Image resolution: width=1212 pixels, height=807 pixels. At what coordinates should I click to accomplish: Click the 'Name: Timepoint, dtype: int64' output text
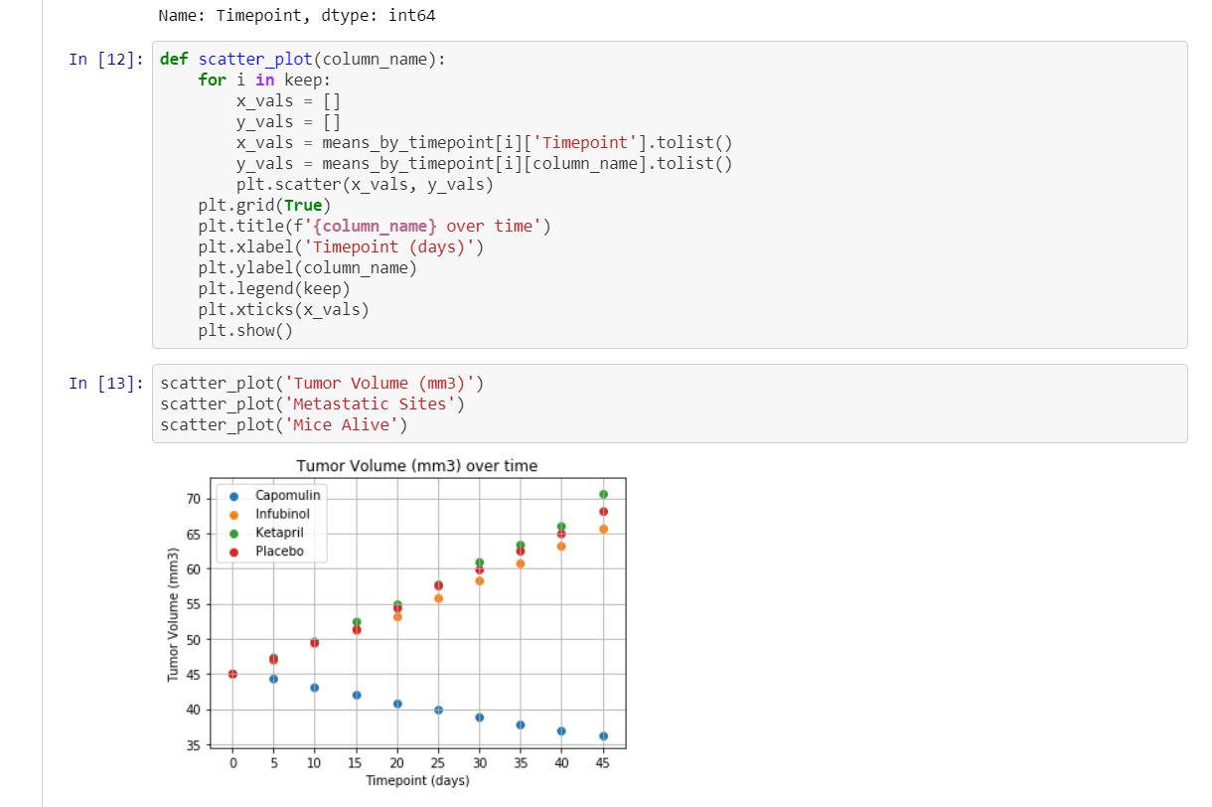click(296, 16)
